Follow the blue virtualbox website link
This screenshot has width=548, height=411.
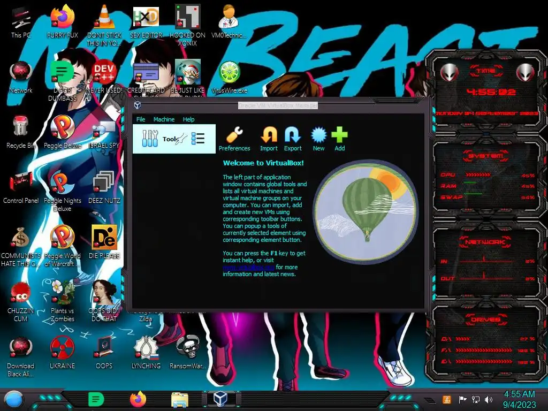click(x=248, y=268)
